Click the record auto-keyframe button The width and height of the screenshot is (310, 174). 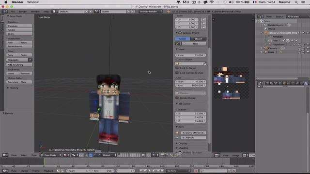pyautogui.click(x=196, y=171)
